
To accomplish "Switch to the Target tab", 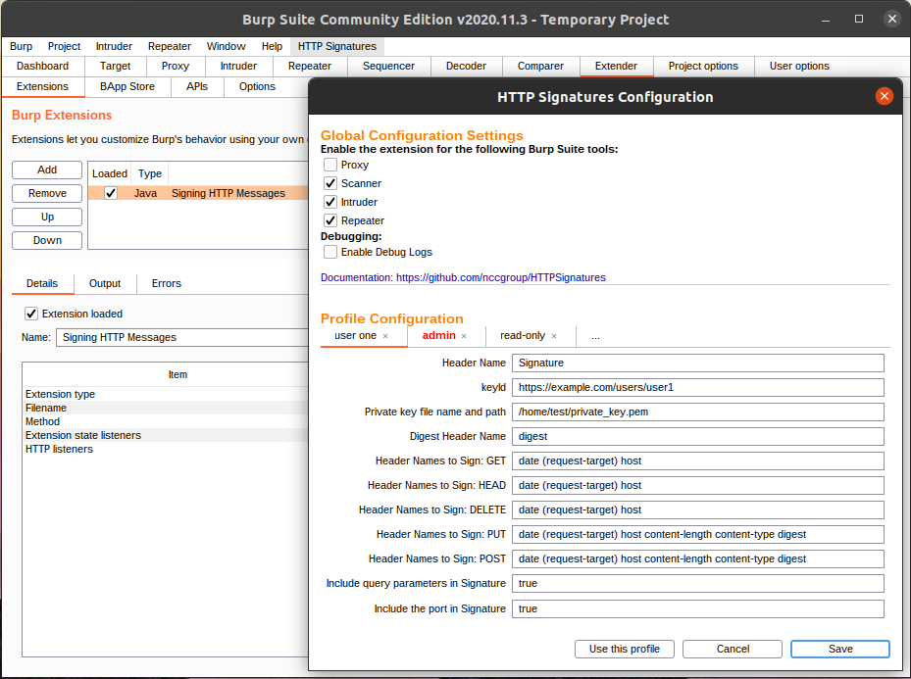I will coord(115,67).
